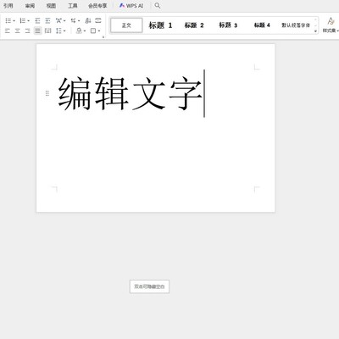
Task: Open the 样式集 style set button
Action: point(331,25)
